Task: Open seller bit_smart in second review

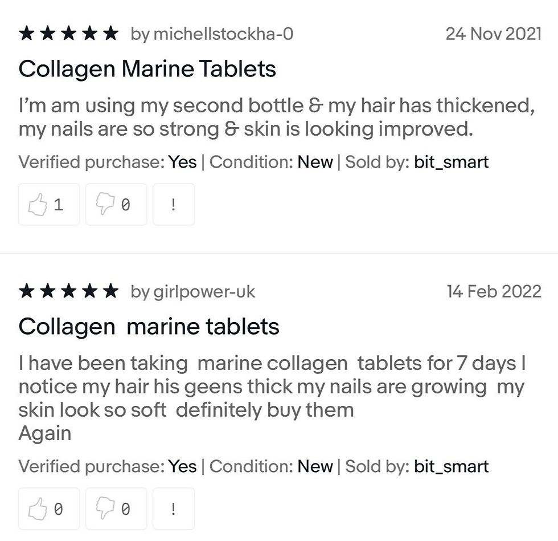Action: (451, 466)
